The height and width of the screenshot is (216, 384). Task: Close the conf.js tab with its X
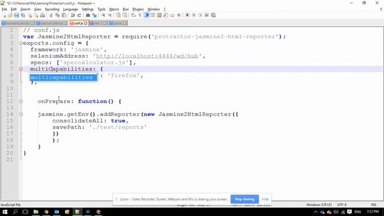[85, 23]
